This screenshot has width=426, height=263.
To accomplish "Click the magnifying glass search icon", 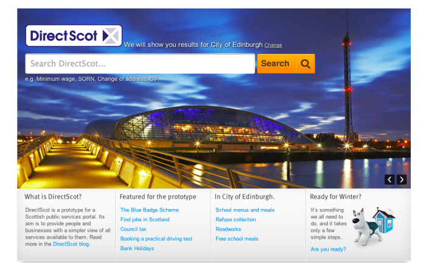I will [x=306, y=64].
